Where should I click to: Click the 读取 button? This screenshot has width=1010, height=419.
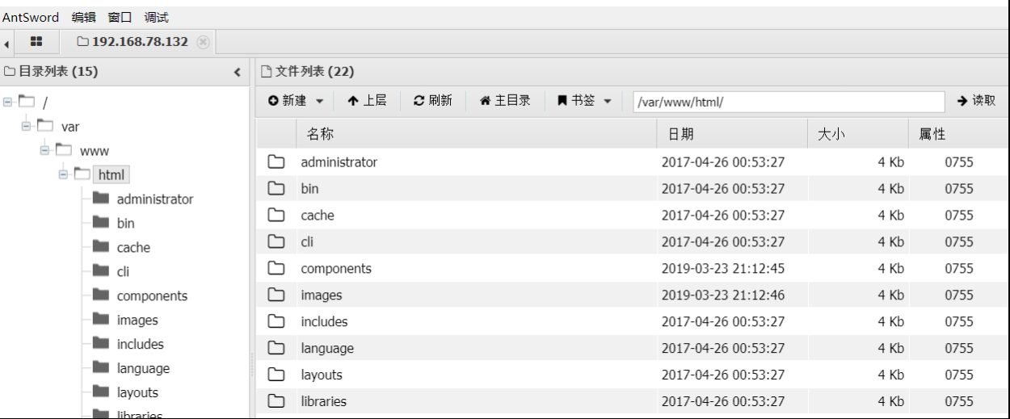pos(977,101)
